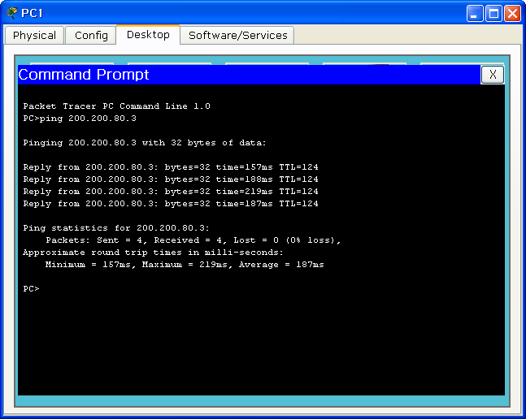526x419 pixels.
Task: Click the reply line with time=188ms
Action: [x=171, y=179]
